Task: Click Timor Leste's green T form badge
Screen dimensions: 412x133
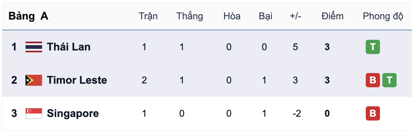Action: click(x=389, y=80)
